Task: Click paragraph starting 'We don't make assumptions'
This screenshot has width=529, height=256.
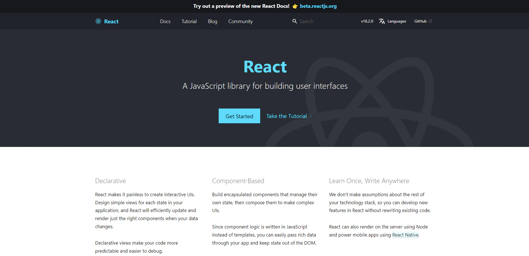Action: [x=380, y=203]
